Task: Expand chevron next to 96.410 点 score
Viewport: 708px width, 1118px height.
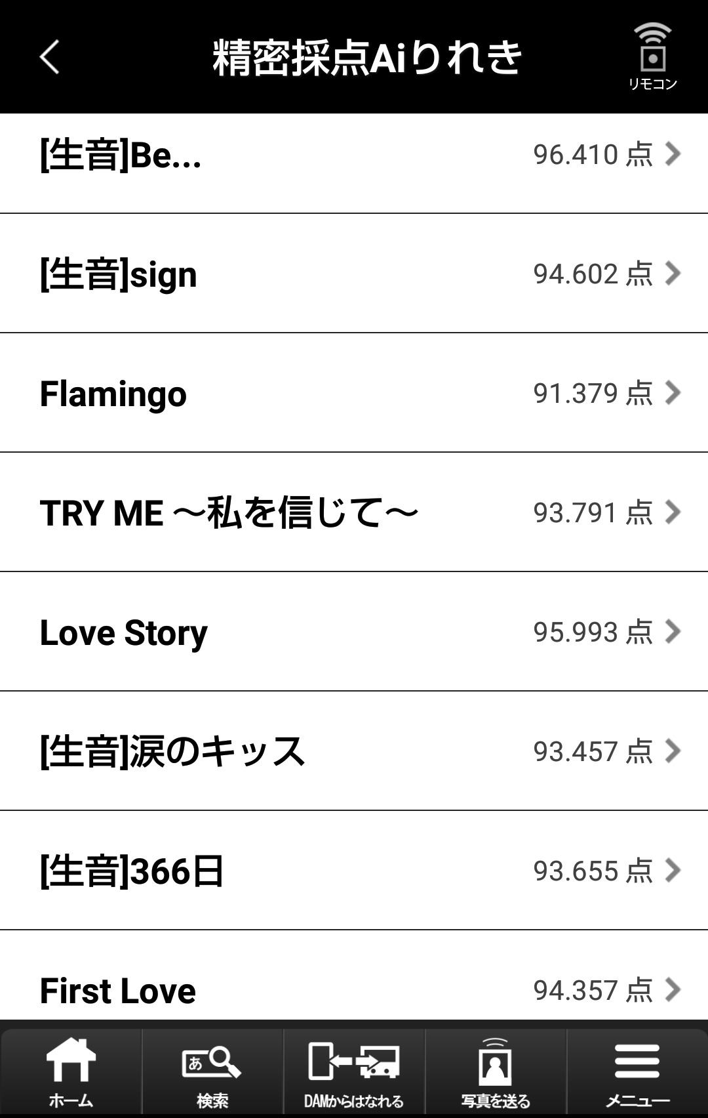Action: (x=673, y=154)
